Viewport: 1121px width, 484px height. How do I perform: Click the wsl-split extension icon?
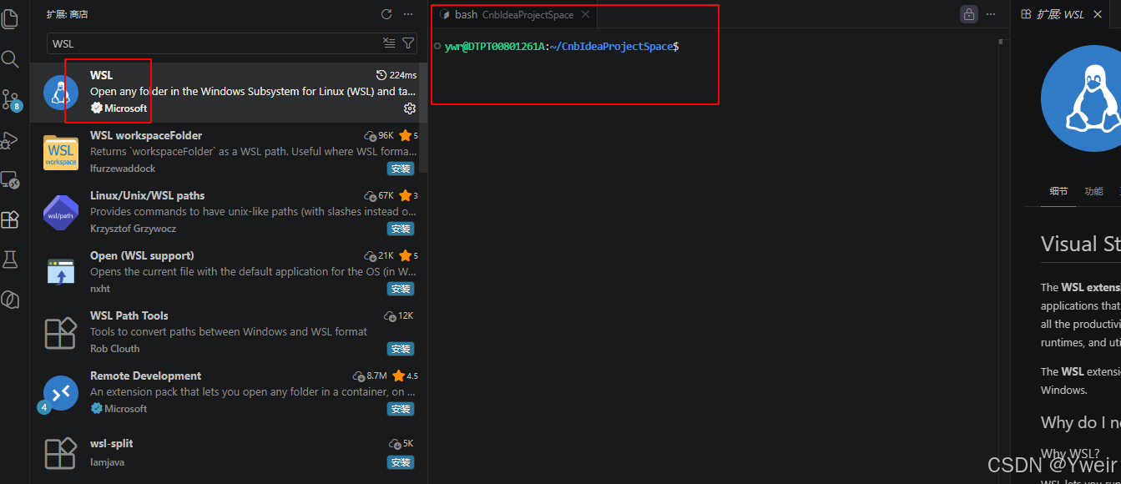tap(60, 453)
